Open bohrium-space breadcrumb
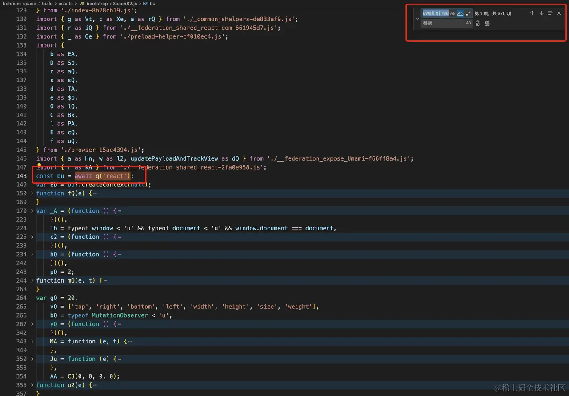Image resolution: width=569 pixels, height=396 pixels. 19,4
